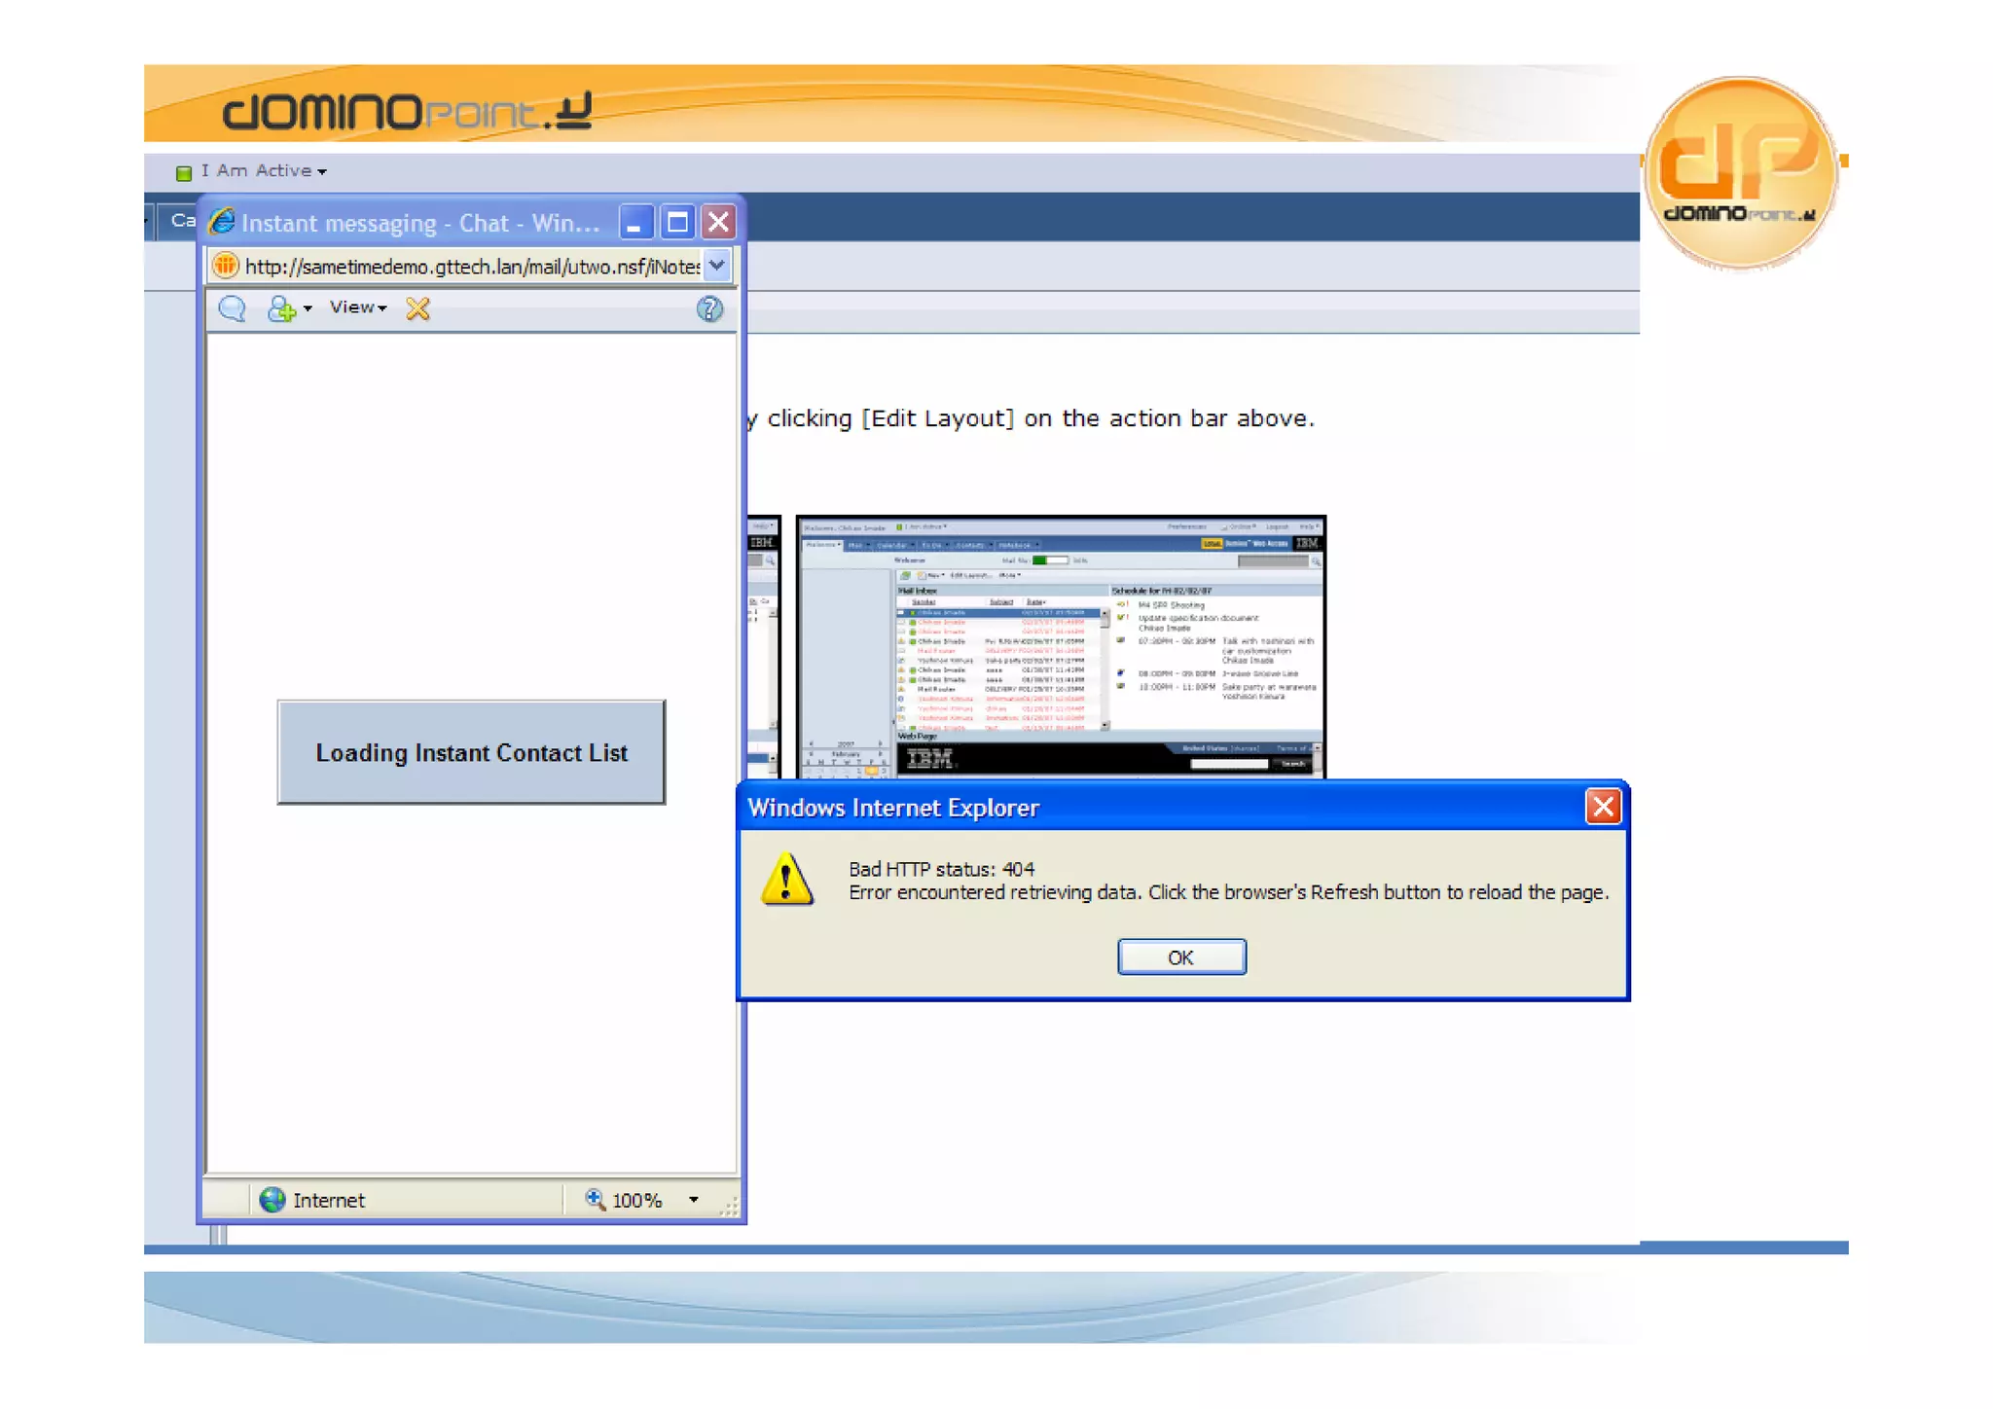Click the orange site icon in address bar
The width and height of the screenshot is (1993, 1409).
[225, 265]
